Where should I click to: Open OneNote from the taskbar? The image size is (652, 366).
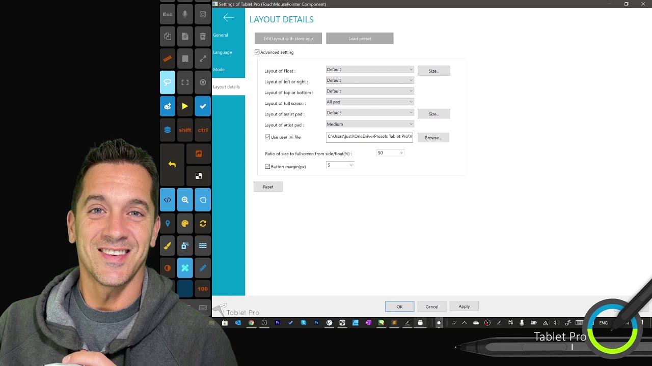(x=368, y=323)
